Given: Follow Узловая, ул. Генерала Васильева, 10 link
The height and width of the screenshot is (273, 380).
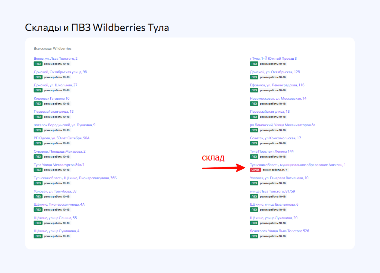Looking at the screenshot, I should point(279,178).
